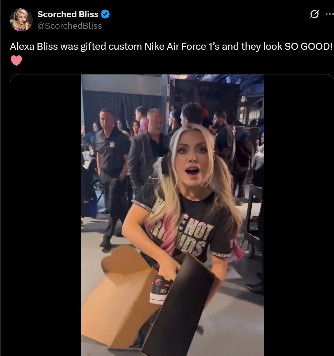This screenshot has width=334, height=356.
Task: Click the black chair at the video's right edge
Action: pyautogui.click(x=254, y=219)
